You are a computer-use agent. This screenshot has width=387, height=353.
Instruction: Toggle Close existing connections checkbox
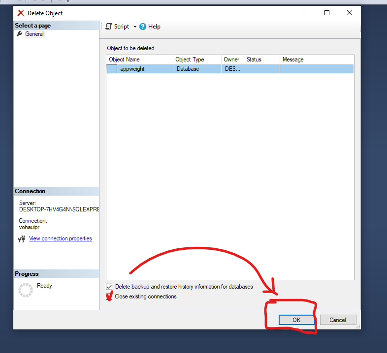109,296
